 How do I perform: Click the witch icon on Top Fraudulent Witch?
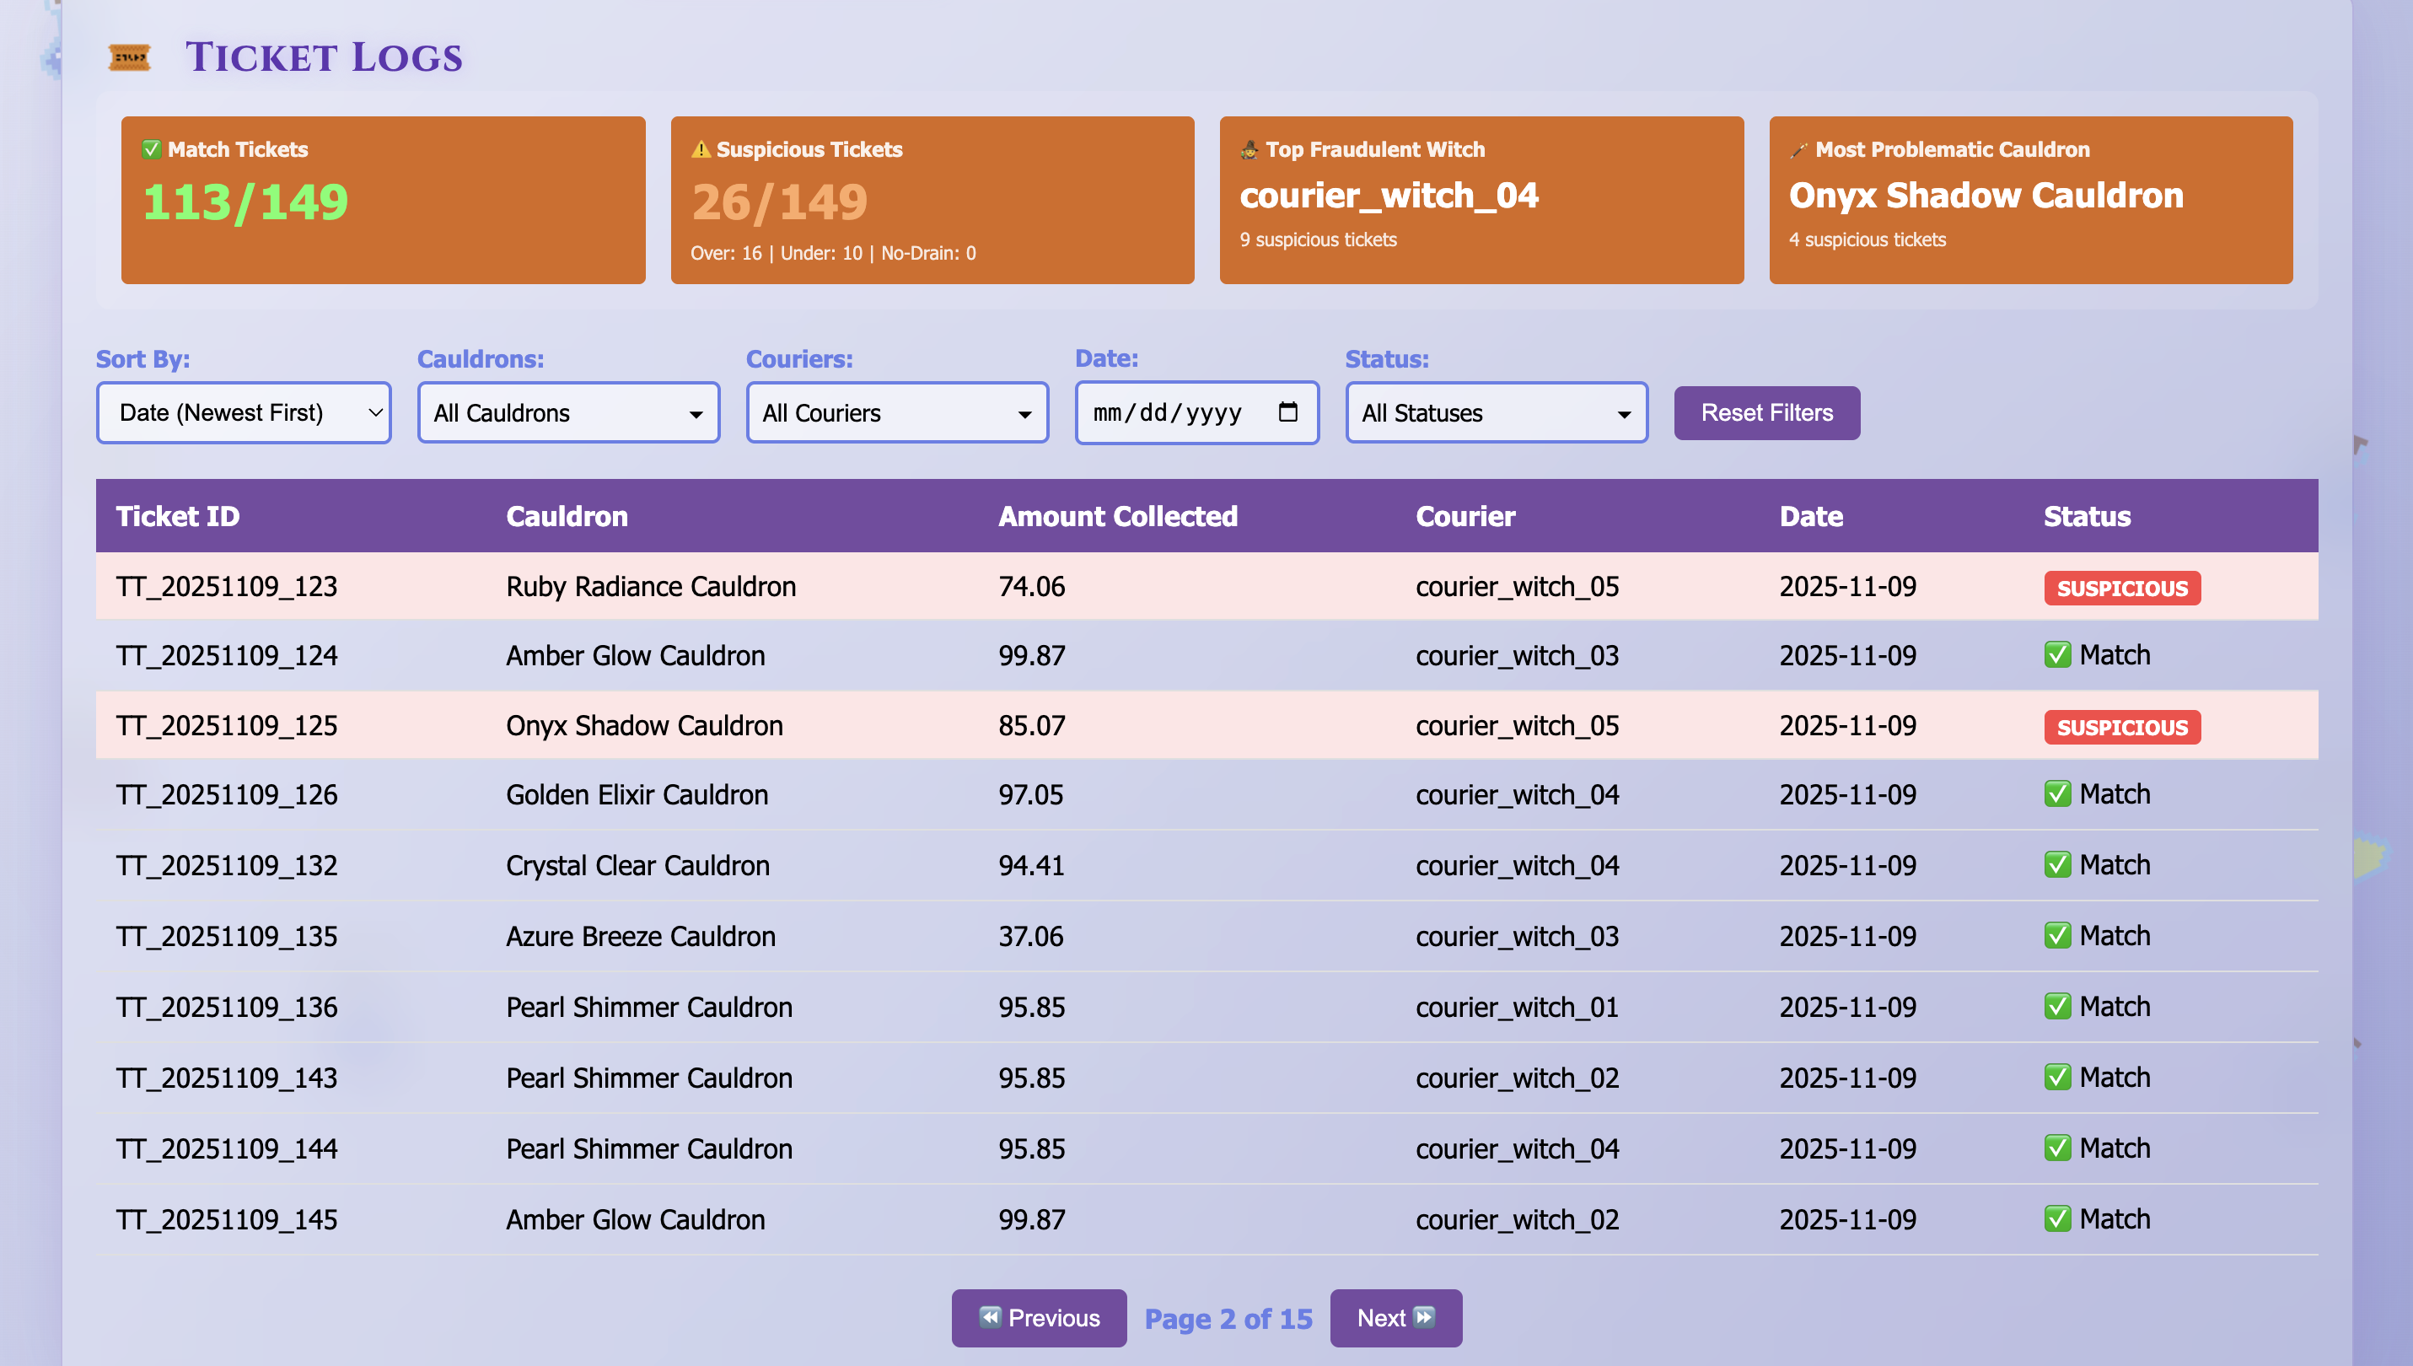(1249, 149)
